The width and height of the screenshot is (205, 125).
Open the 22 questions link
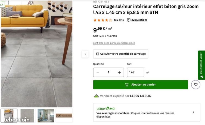coord(139,20)
